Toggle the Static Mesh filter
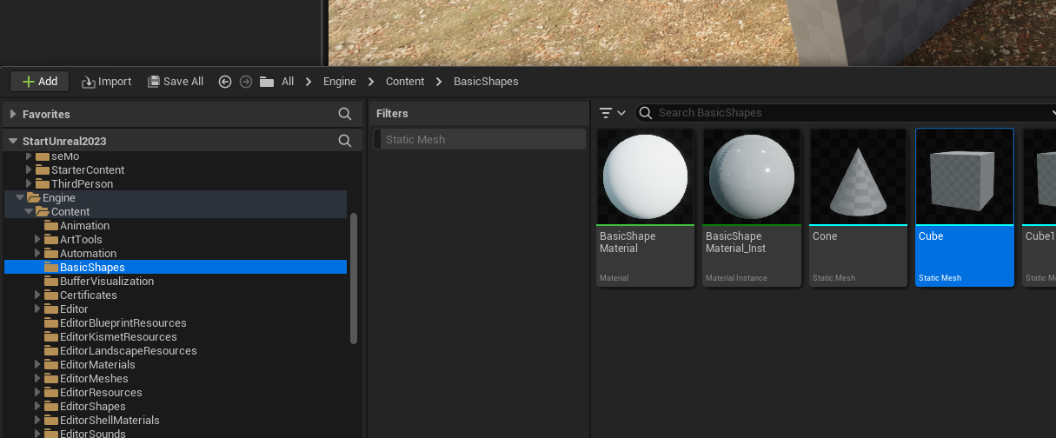This screenshot has width=1056, height=438. 480,139
